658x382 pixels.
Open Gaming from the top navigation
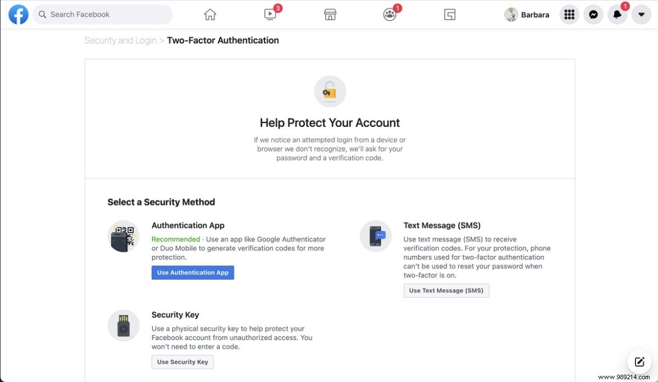tap(449, 14)
